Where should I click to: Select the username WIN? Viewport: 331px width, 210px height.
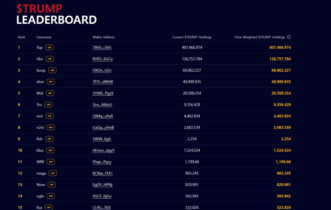tap(40, 162)
